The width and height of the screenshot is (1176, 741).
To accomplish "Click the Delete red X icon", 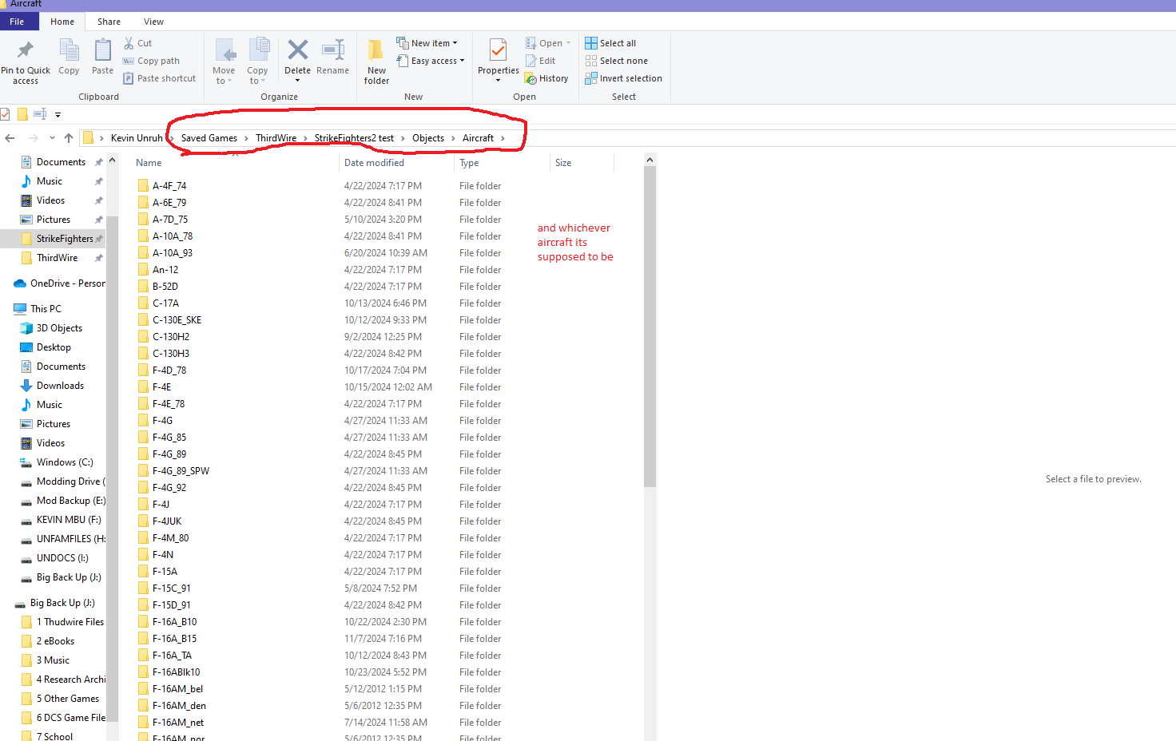I will [x=298, y=50].
